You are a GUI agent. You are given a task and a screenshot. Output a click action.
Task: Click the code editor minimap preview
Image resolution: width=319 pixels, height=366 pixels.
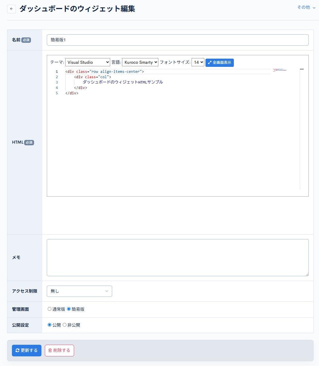click(x=279, y=70)
